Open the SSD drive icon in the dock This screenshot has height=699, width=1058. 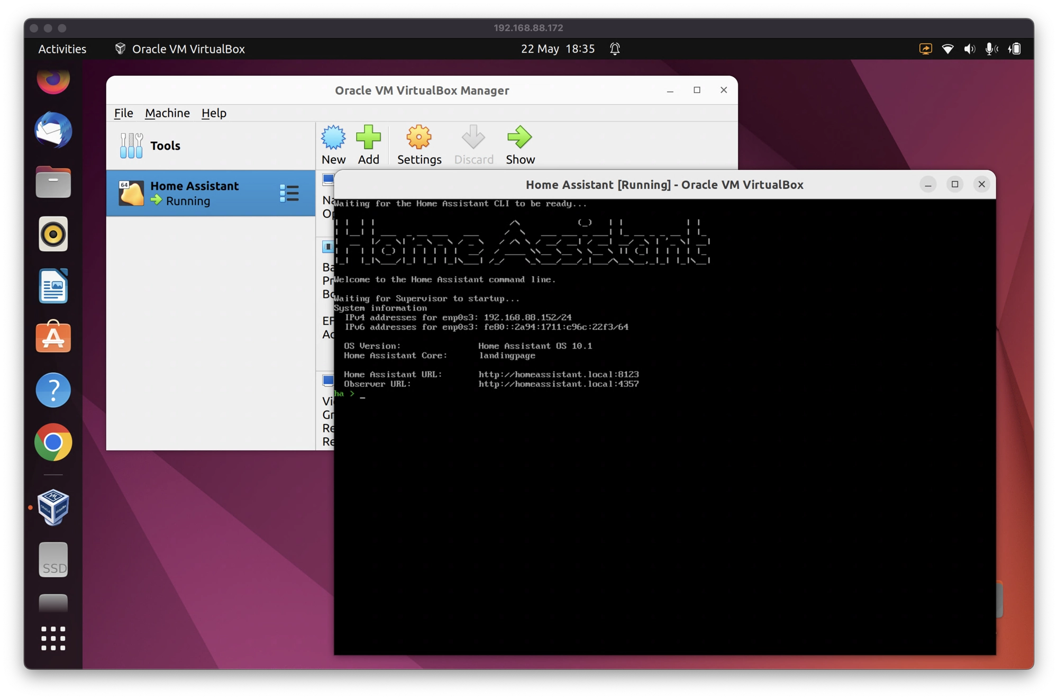coord(53,559)
